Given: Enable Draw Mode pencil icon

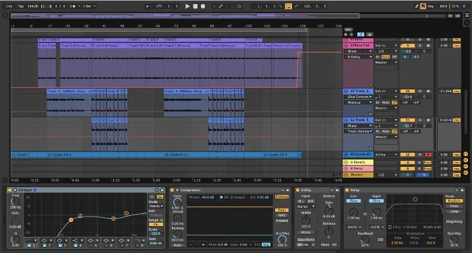Looking at the screenshot, I should click(417, 6).
